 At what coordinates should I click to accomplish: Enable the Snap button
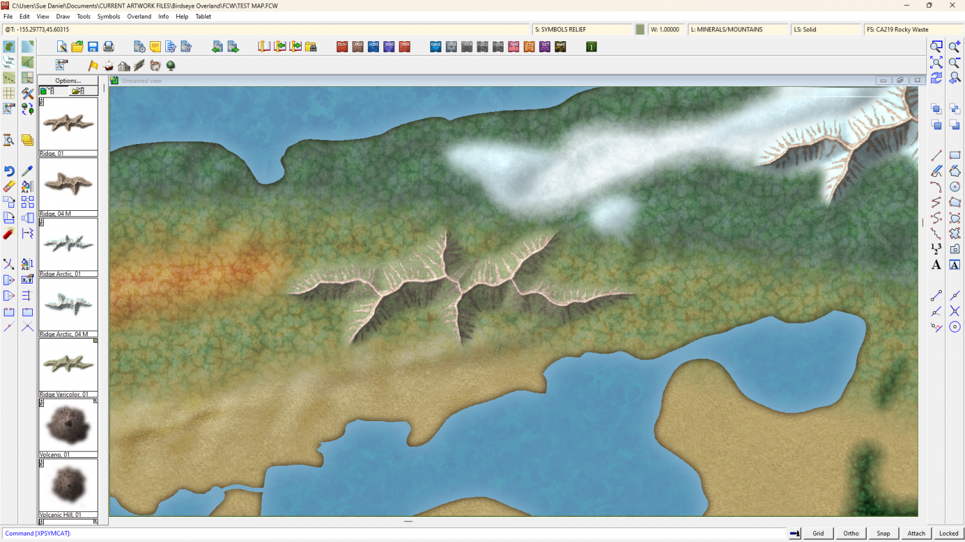click(x=883, y=533)
